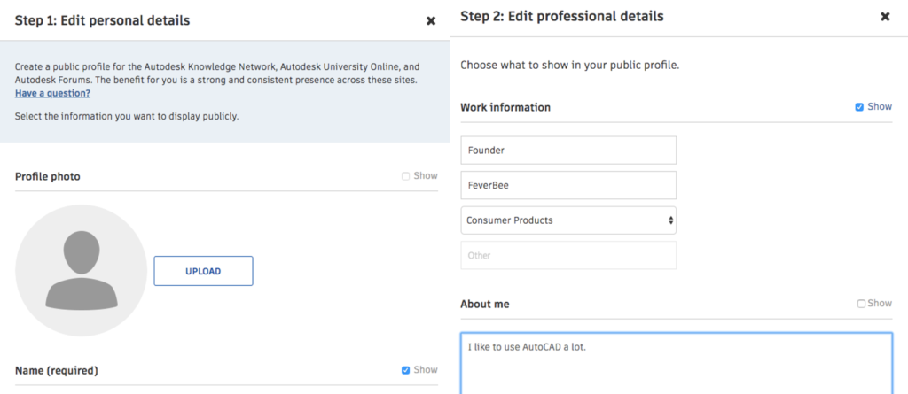Click the 'Work information' section label
The width and height of the screenshot is (908, 394).
point(505,108)
